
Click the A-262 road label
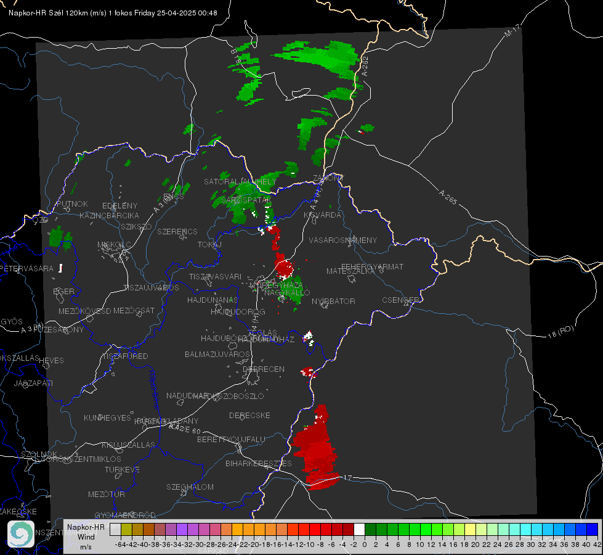click(365, 66)
